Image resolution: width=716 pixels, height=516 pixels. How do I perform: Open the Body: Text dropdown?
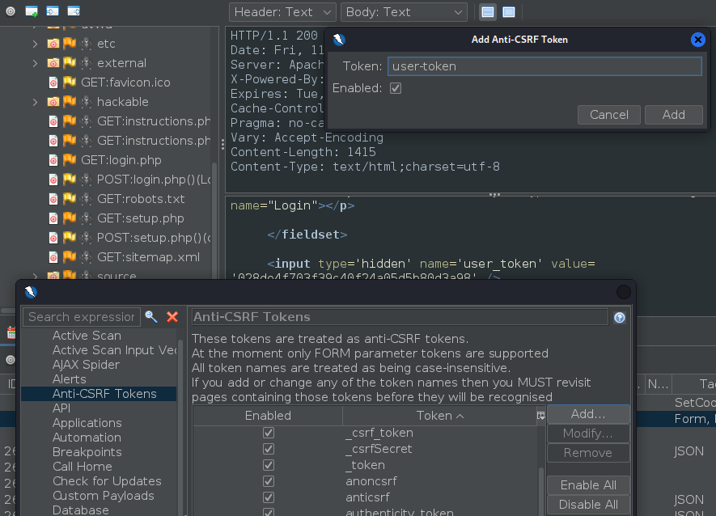coord(404,12)
